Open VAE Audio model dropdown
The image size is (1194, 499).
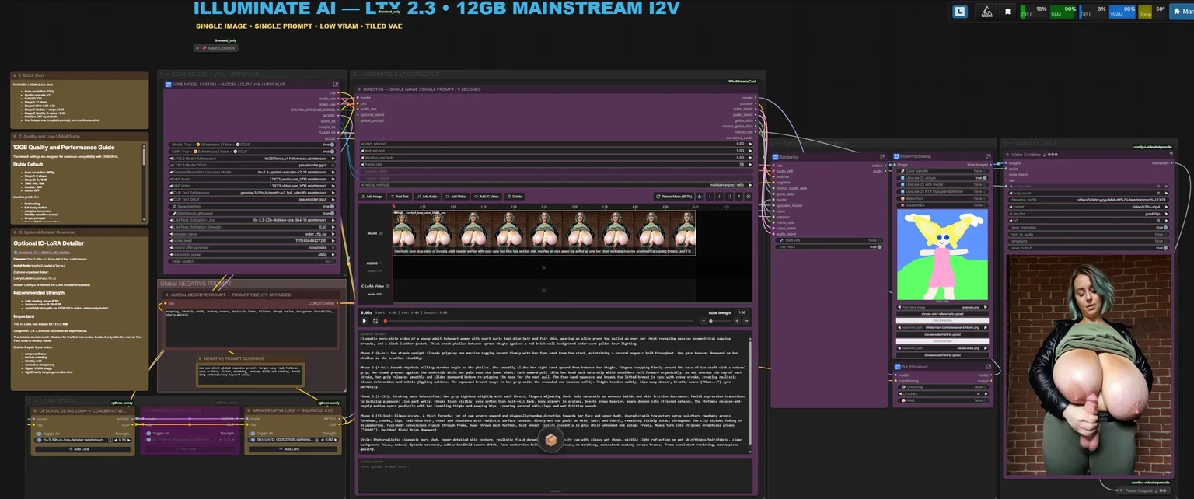click(x=253, y=179)
